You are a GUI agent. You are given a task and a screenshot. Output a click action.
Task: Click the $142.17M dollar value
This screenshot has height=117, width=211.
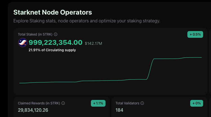tap(93, 43)
